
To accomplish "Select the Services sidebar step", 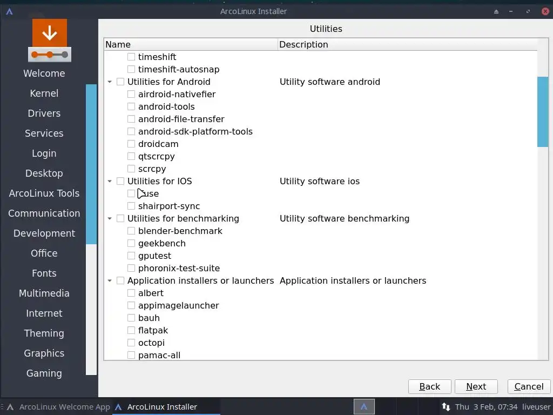I will [x=44, y=133].
